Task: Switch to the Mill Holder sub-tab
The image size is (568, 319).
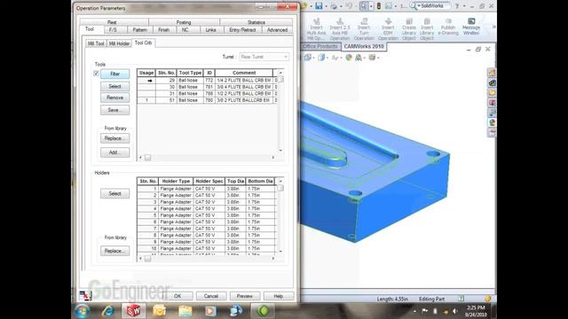Action: pyautogui.click(x=120, y=43)
